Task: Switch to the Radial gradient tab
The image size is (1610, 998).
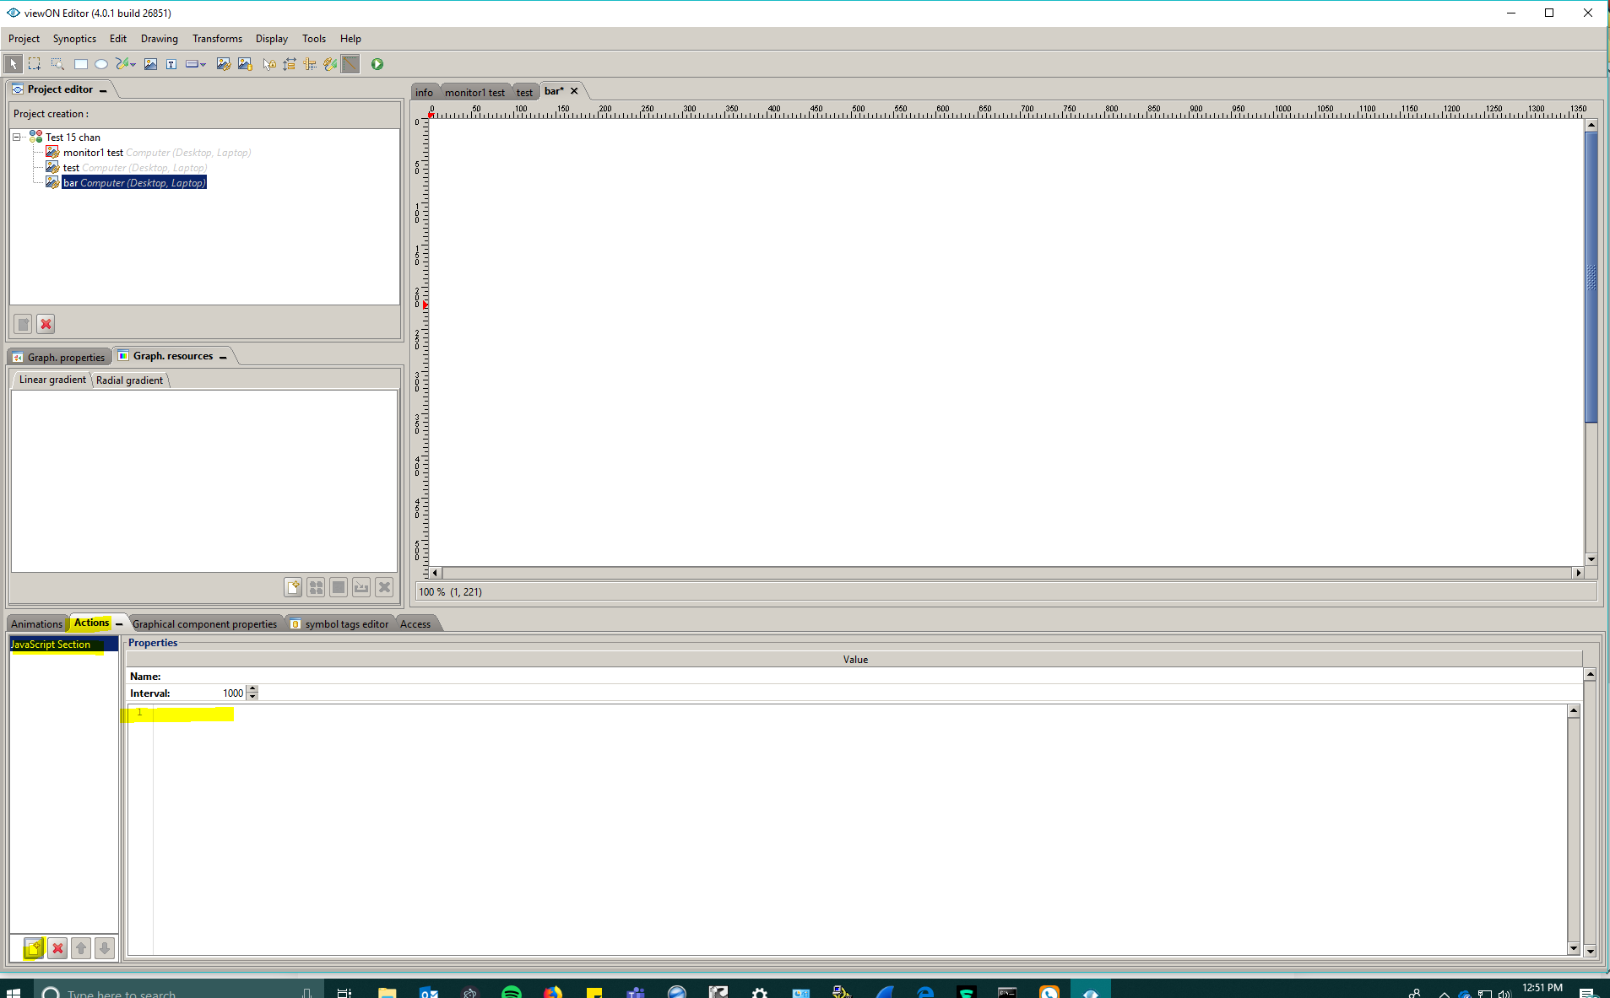Action: click(128, 380)
